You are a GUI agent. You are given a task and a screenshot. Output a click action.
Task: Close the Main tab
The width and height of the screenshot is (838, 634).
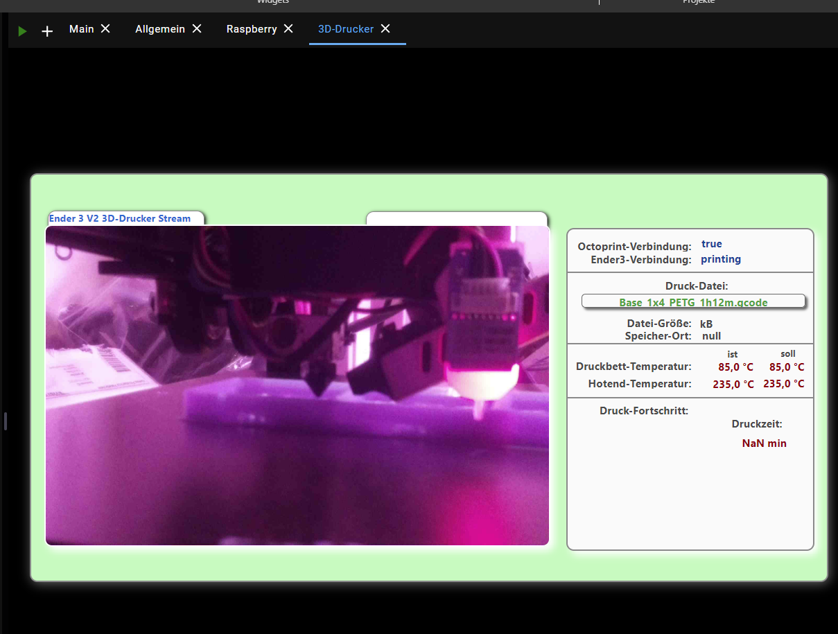105,29
